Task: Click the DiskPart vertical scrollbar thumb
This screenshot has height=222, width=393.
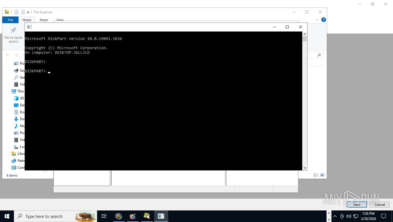Action: tap(305, 39)
